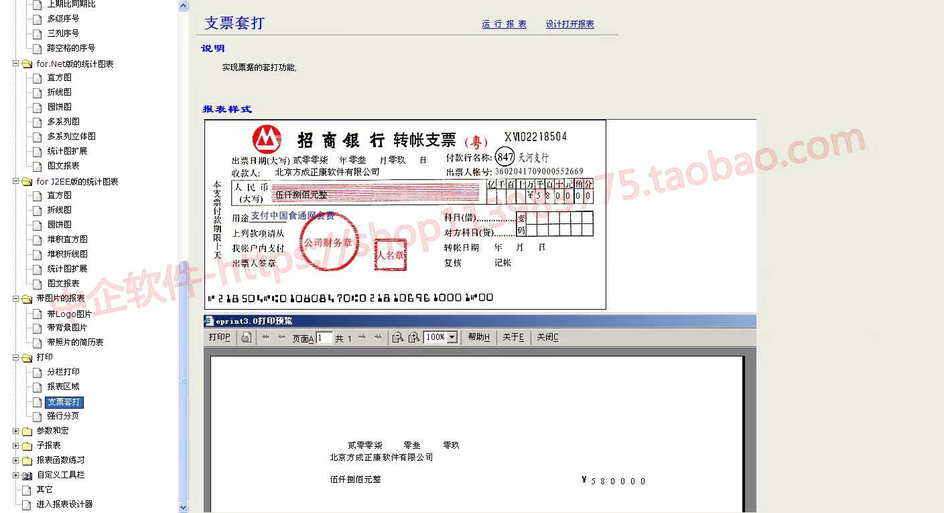Expand the 自定义工具栏 tree node
This screenshot has width=944, height=513.
16,476
